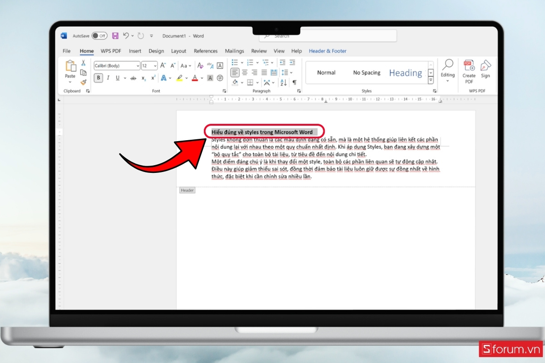Open the Editing dropdown
The image size is (545, 363).
(x=447, y=70)
